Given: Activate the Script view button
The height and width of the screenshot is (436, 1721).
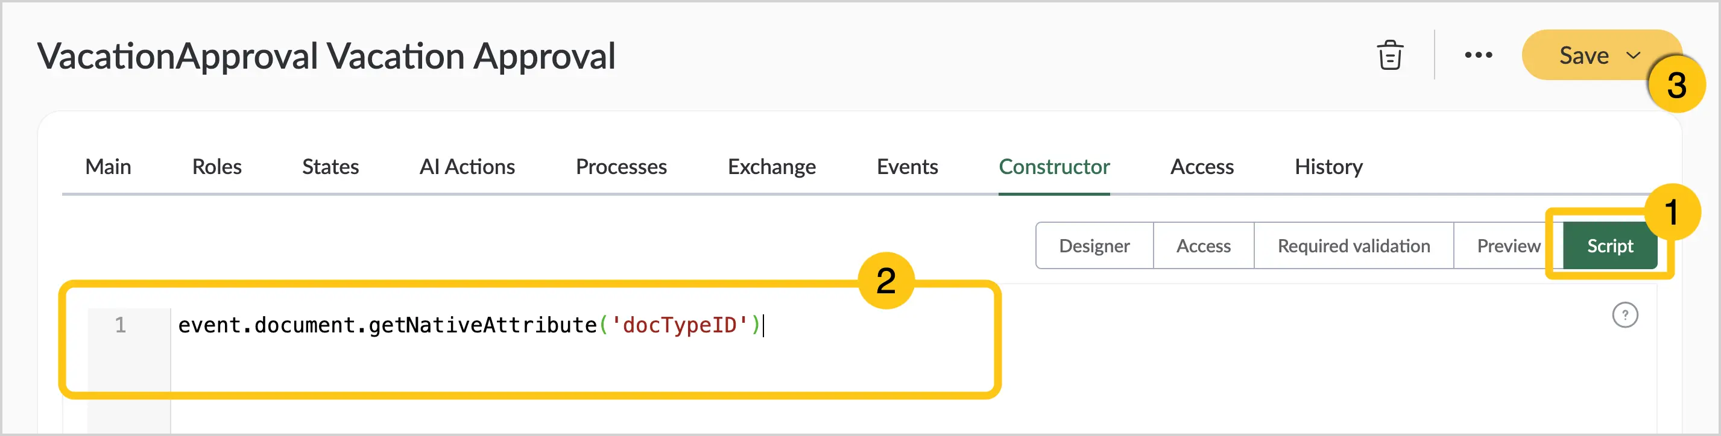Looking at the screenshot, I should pos(1610,246).
